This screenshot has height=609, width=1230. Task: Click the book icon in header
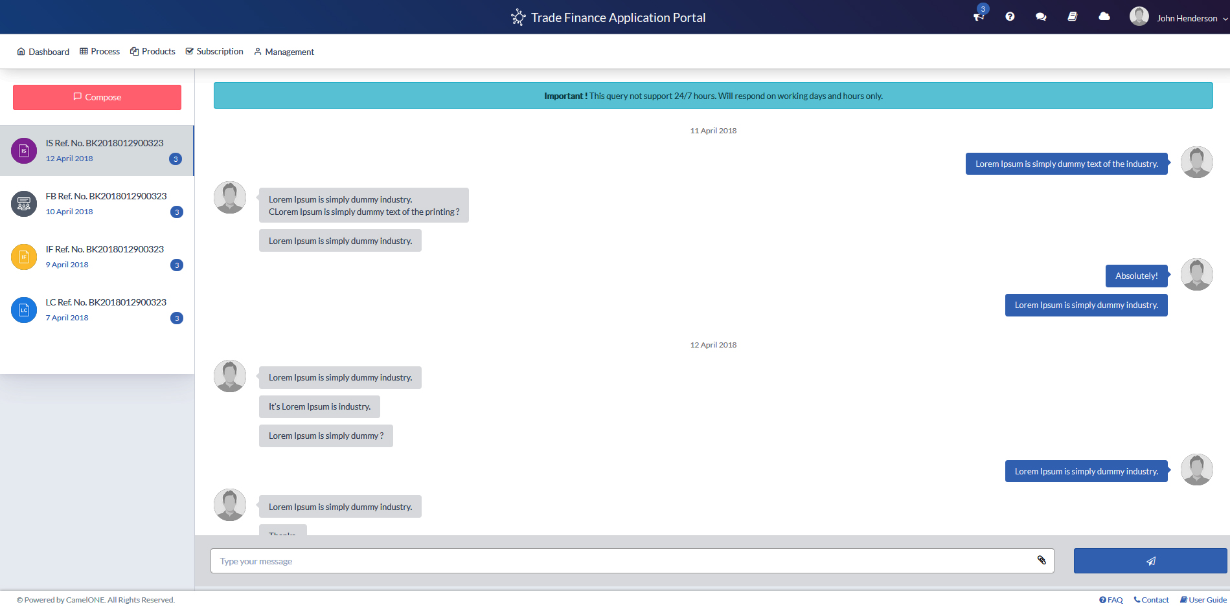[1072, 17]
